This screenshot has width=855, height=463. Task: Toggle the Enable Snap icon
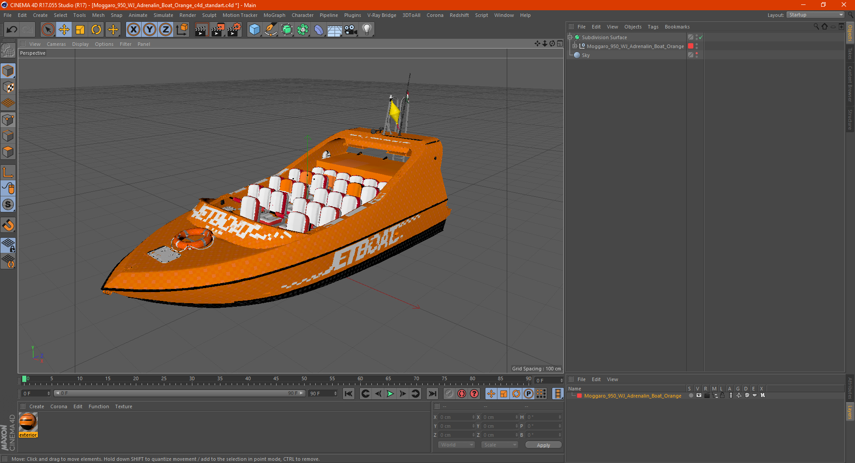click(8, 205)
